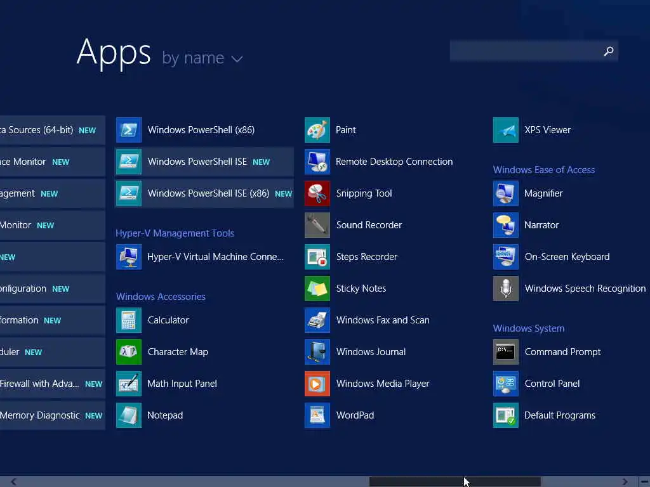Click the horizontal scrollbar thumb
650x487 pixels.
tap(454, 482)
